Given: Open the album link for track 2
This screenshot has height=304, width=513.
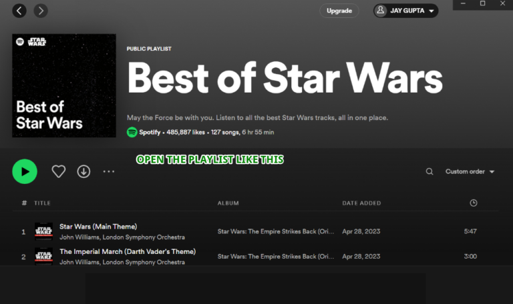Looking at the screenshot, I should pos(276,257).
